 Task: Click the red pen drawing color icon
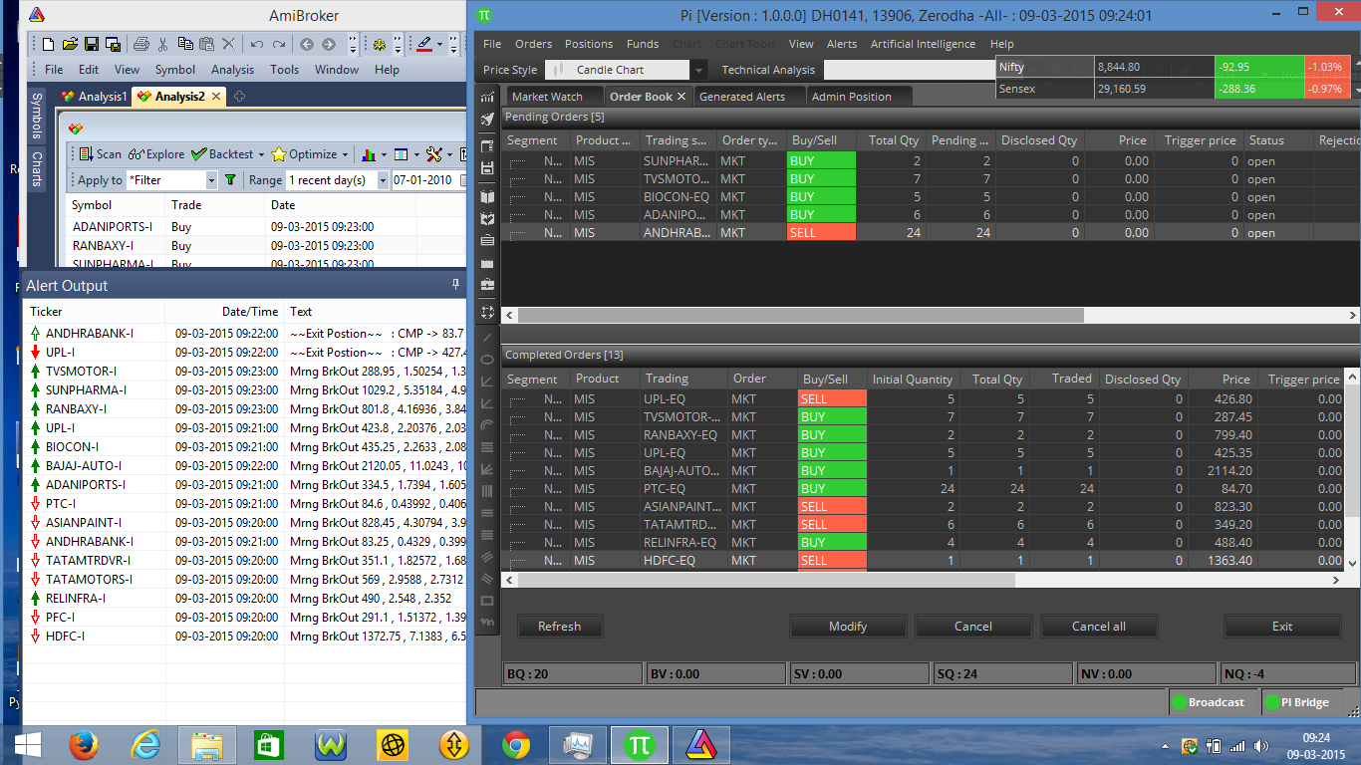423,44
